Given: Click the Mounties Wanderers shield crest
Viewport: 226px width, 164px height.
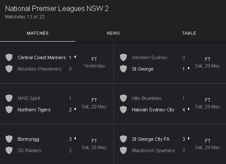Looking at the screenshot, I should pos(9,69).
